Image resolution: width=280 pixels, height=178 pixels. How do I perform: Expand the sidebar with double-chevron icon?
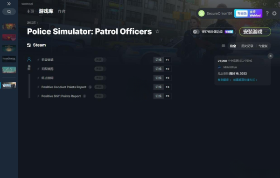pyautogui.click(x=9, y=4)
